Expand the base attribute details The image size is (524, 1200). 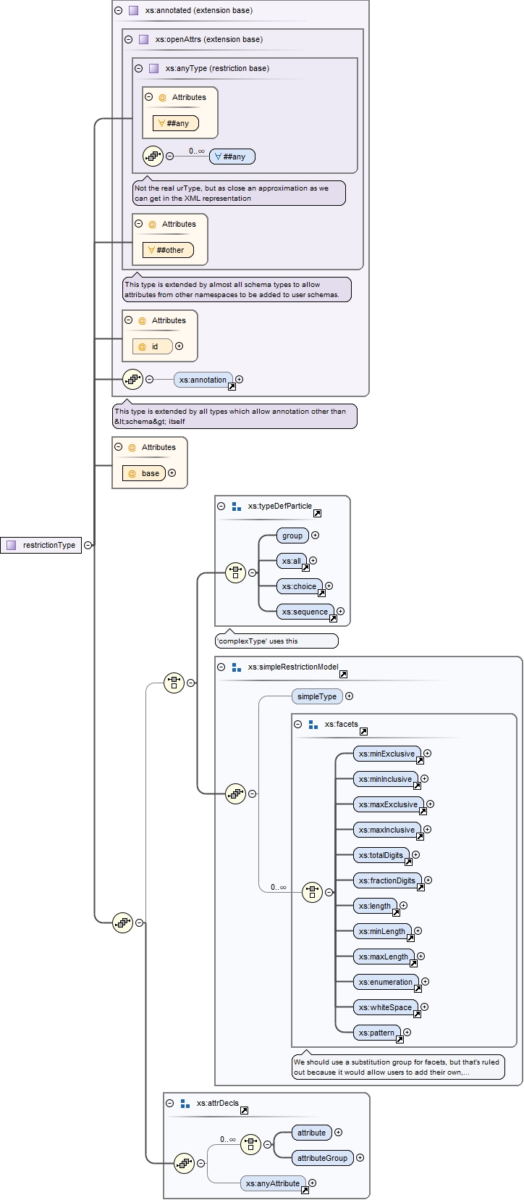pyautogui.click(x=172, y=473)
